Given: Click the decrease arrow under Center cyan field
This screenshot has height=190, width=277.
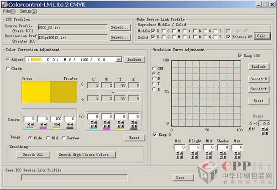Looking at the screenshot, I should click(28, 125).
